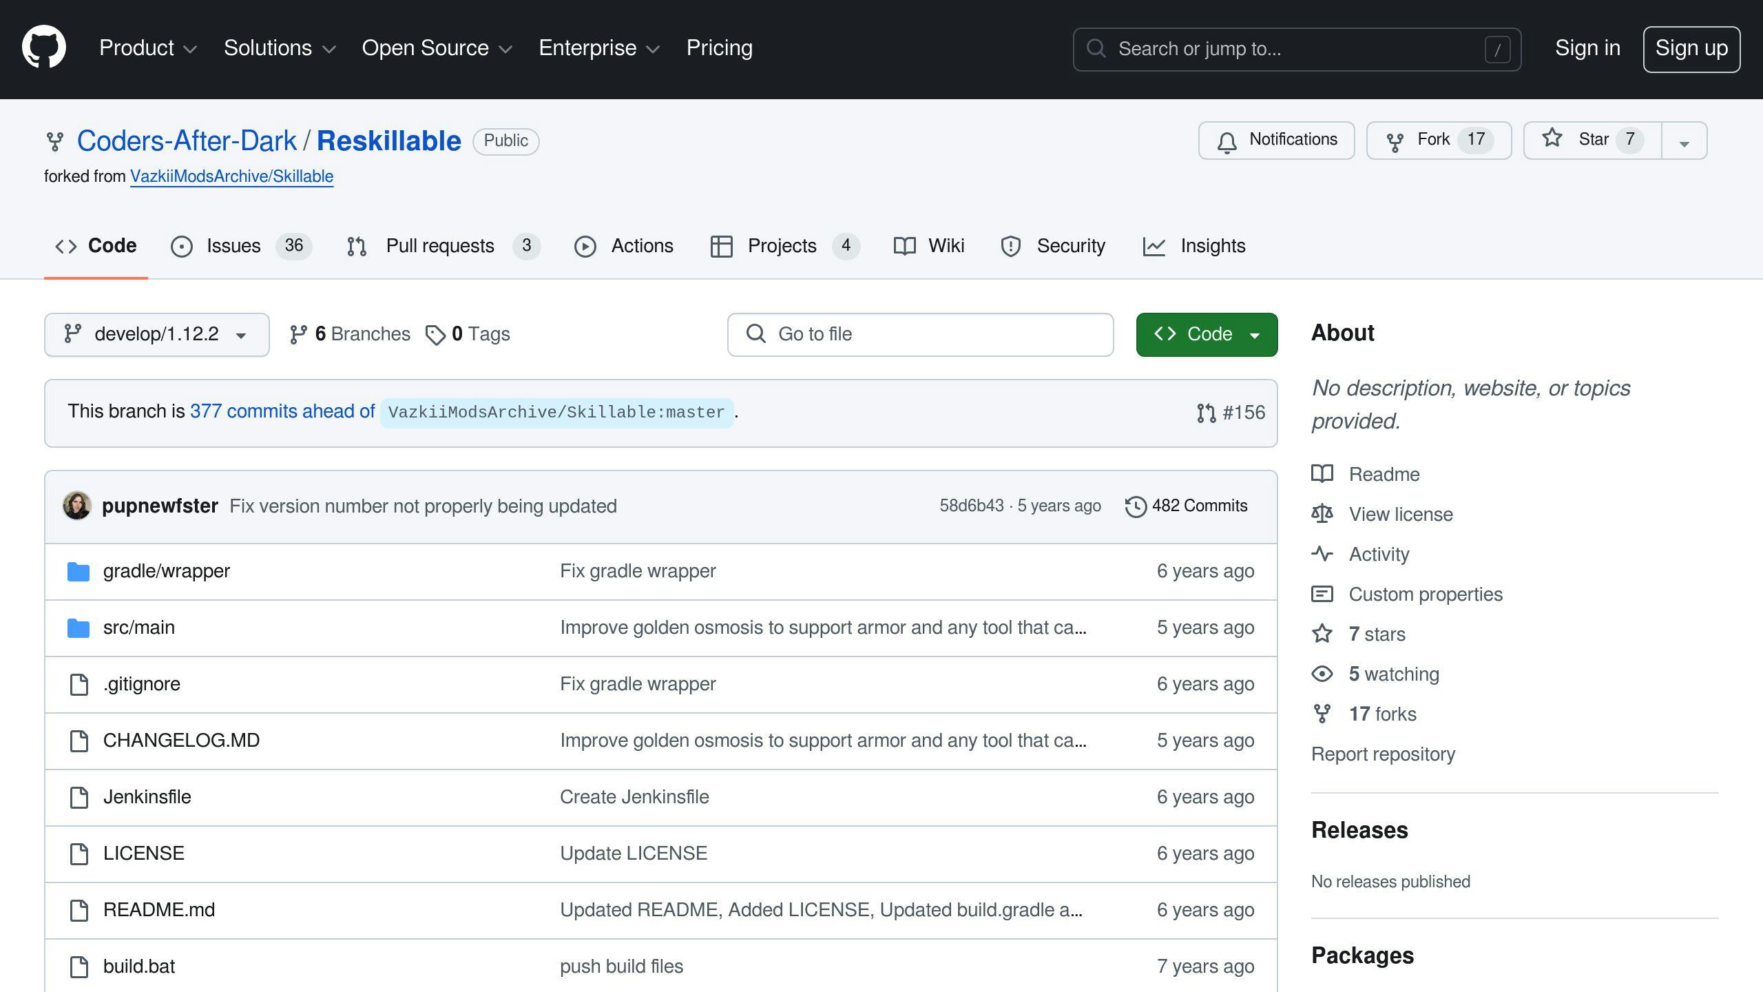Click Sign in
This screenshot has width=1763, height=992.
pos(1587,48)
